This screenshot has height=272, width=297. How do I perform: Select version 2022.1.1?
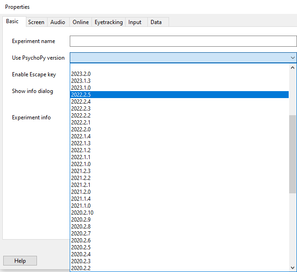tap(179, 157)
